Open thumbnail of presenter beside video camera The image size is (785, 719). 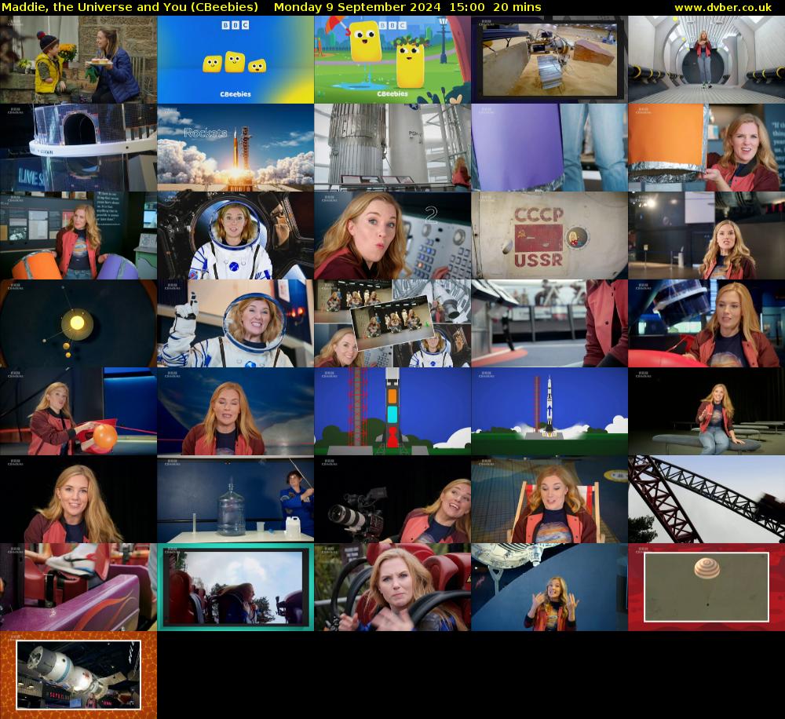pos(392,499)
